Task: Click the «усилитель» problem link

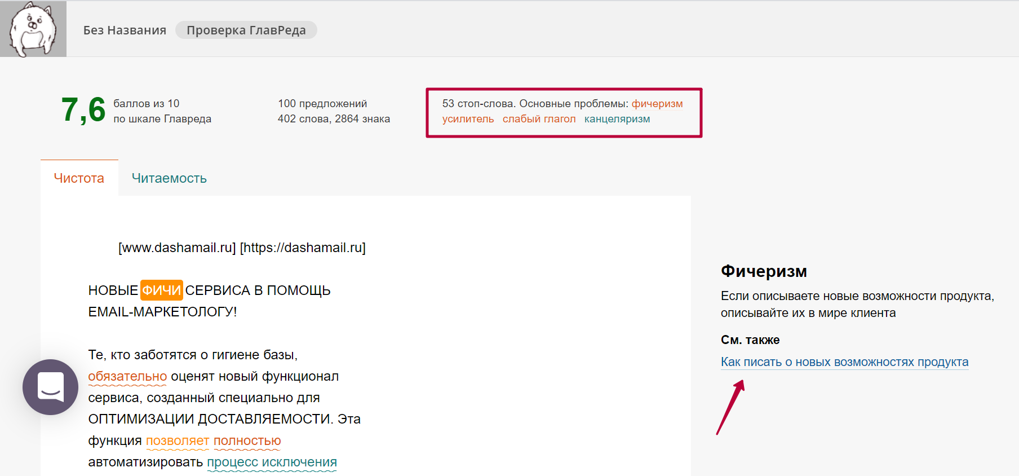Action: 468,119
